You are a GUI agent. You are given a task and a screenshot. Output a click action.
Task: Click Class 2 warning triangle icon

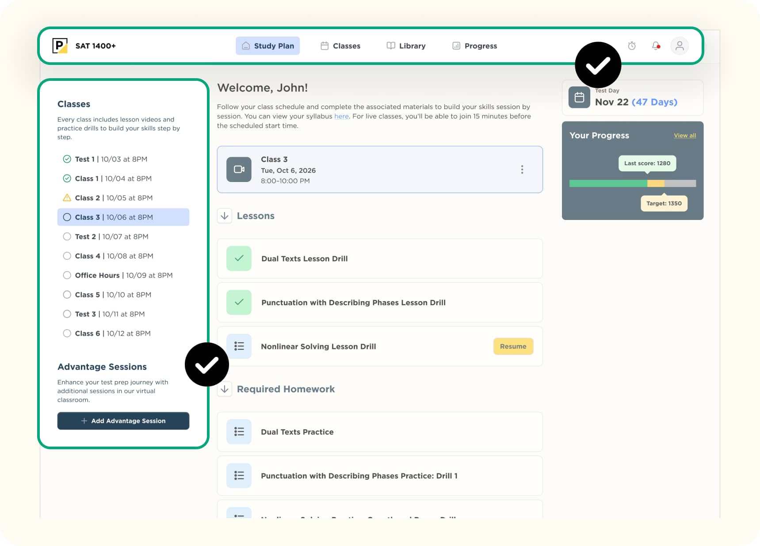coord(67,197)
